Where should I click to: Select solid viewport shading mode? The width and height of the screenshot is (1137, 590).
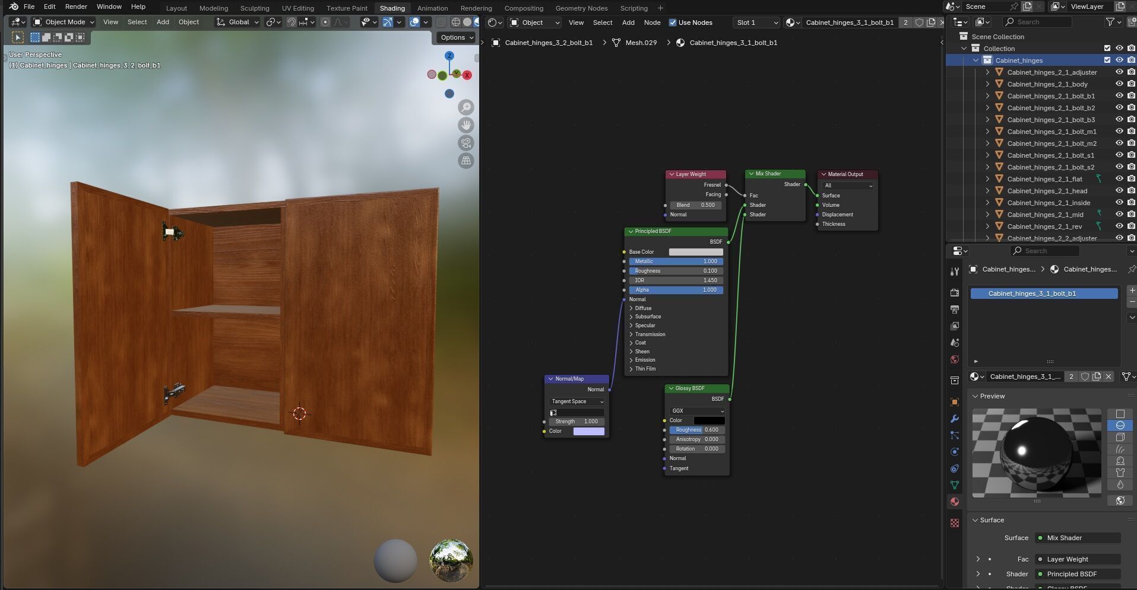[467, 22]
